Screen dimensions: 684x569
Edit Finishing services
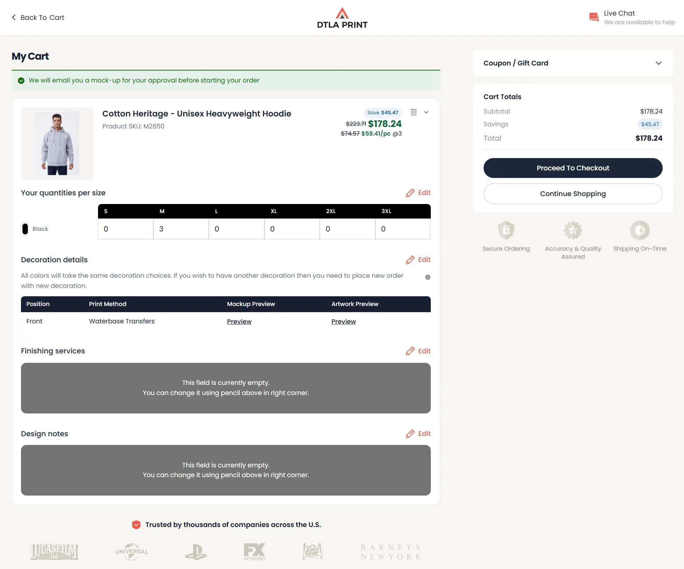pyautogui.click(x=418, y=351)
